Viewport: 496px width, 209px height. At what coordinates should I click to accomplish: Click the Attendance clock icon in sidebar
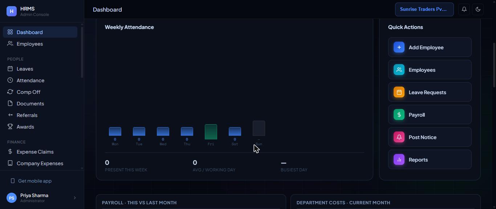[10, 80]
